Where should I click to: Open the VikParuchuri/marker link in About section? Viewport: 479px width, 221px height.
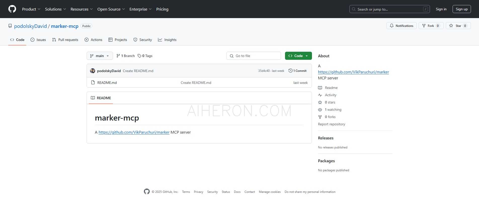click(x=353, y=72)
